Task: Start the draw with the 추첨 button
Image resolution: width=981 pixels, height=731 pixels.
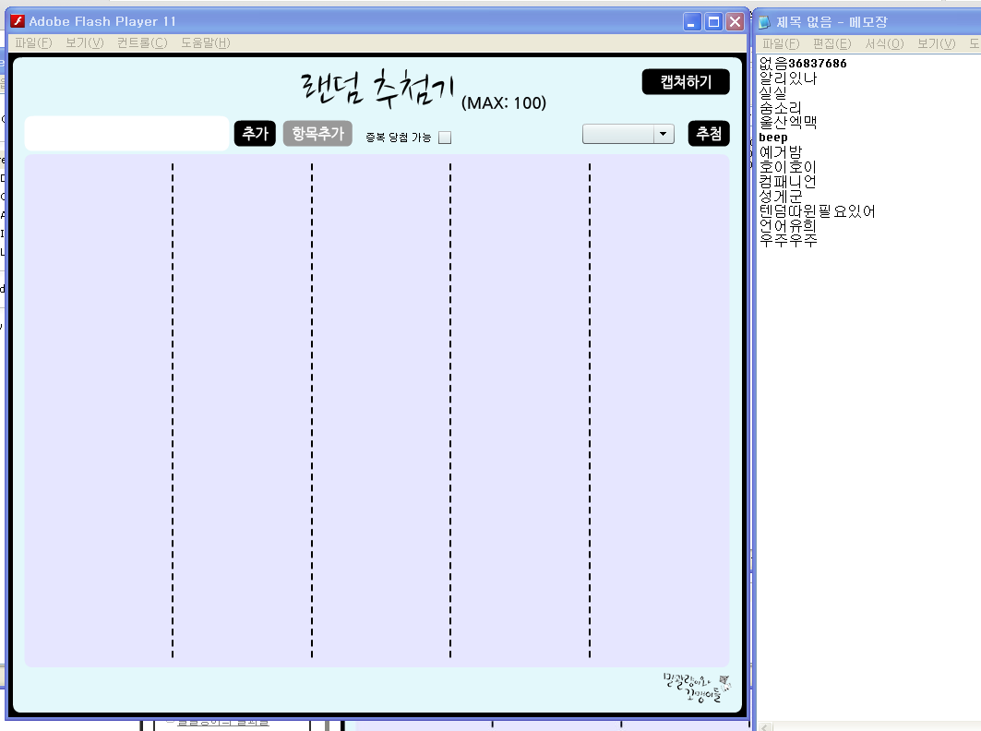Action: [708, 134]
